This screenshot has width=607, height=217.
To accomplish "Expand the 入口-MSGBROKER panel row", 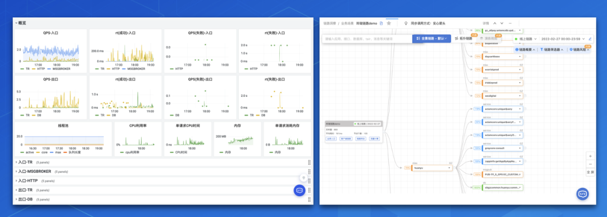I will coord(162,171).
